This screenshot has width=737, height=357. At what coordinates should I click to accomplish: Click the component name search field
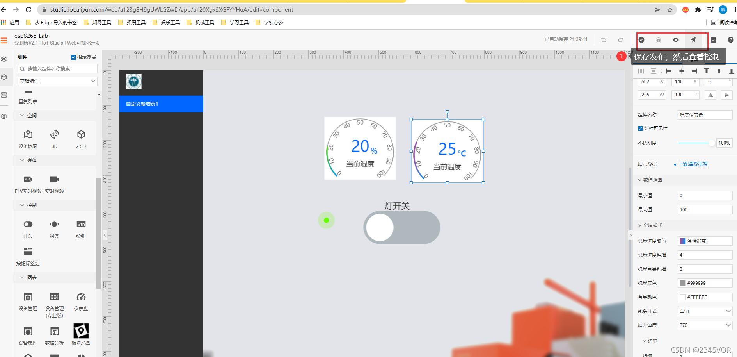click(x=58, y=69)
